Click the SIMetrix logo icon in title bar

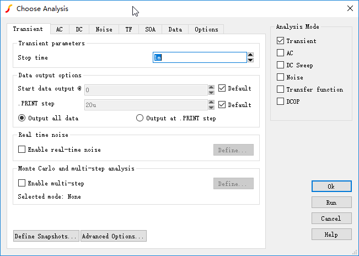pos(9,9)
